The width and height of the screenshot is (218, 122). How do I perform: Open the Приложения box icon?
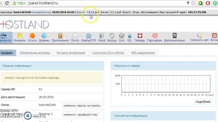(60, 36)
